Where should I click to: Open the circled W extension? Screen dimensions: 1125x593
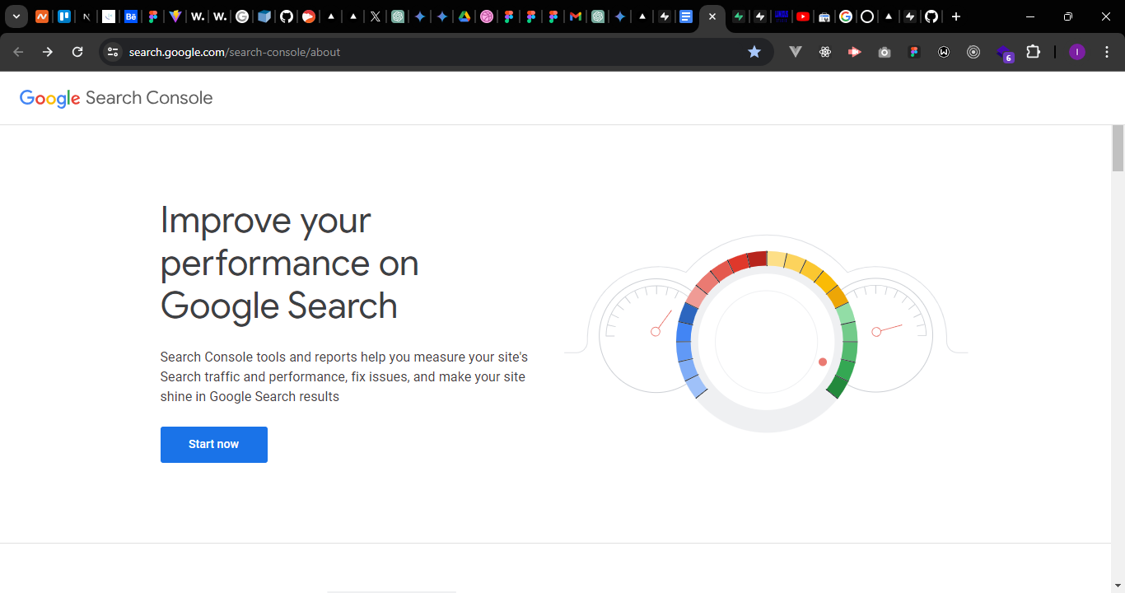(944, 52)
